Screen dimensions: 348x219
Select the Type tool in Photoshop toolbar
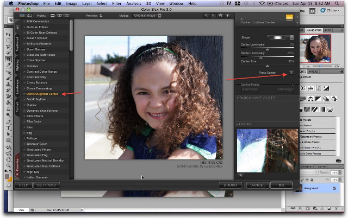click(x=9, y=128)
